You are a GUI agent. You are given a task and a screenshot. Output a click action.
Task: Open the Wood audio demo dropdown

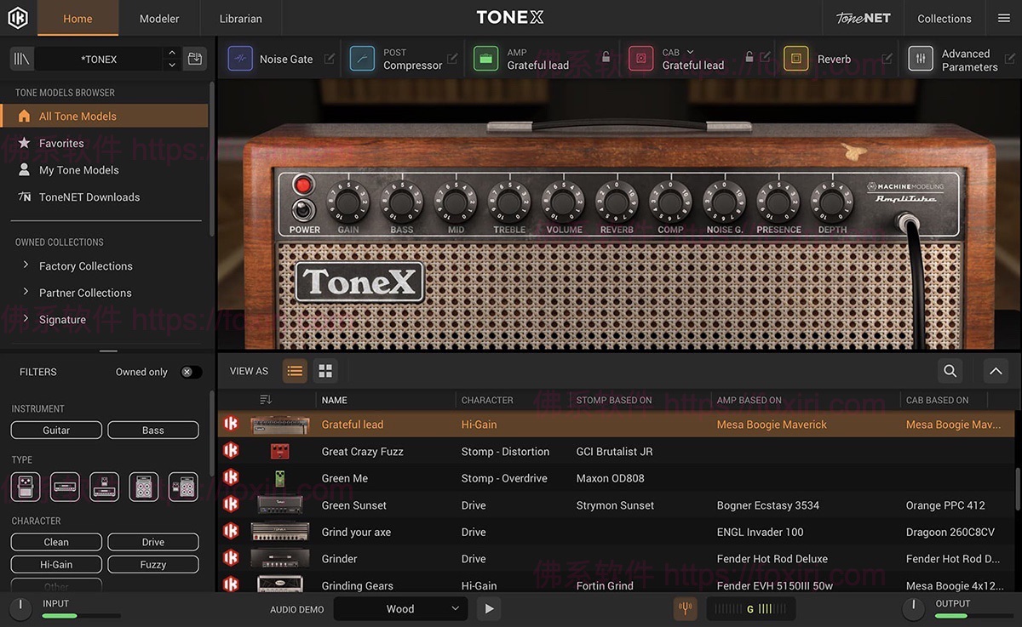(400, 608)
